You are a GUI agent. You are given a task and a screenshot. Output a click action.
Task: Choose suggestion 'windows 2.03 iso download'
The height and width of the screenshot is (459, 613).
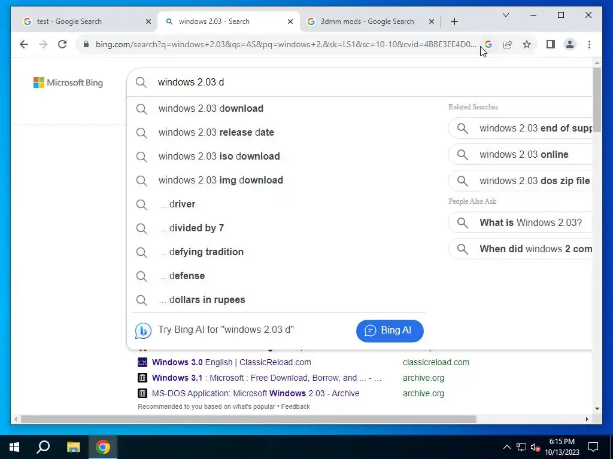[279, 156]
